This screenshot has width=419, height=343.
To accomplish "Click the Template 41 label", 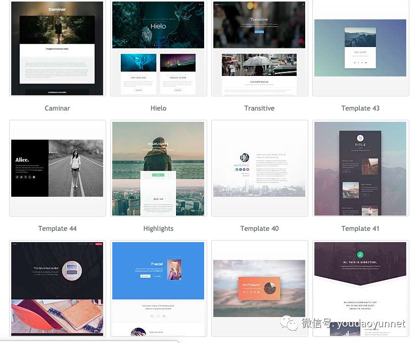I will point(360,228).
